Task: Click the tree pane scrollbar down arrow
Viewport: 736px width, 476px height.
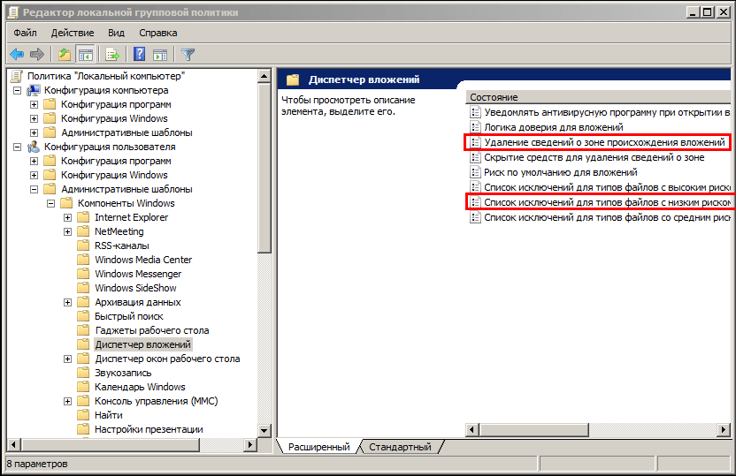Action: click(264, 429)
